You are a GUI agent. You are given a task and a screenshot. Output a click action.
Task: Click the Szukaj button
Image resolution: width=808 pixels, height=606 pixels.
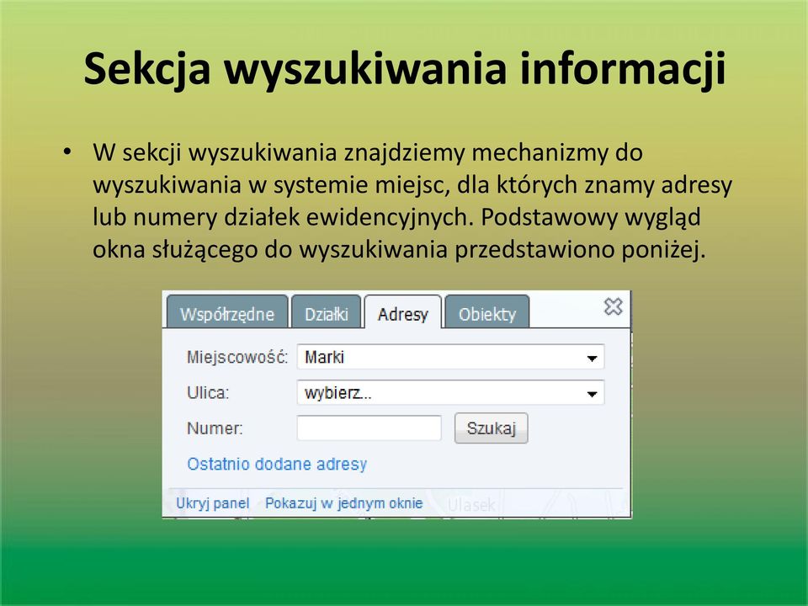click(x=491, y=428)
